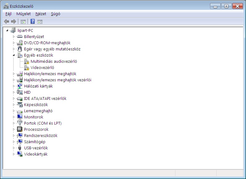Collapse the Egyéb eszközök category
246x179 pixels.
tap(14, 55)
